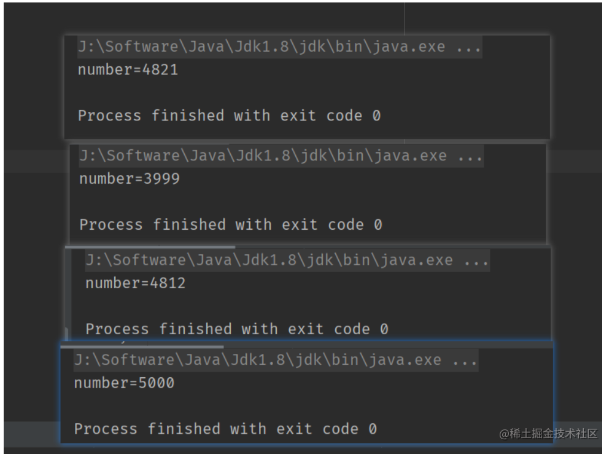Click "Process finished" line below number=5000
Image resolution: width=612 pixels, height=454 pixels.
pyautogui.click(x=226, y=429)
